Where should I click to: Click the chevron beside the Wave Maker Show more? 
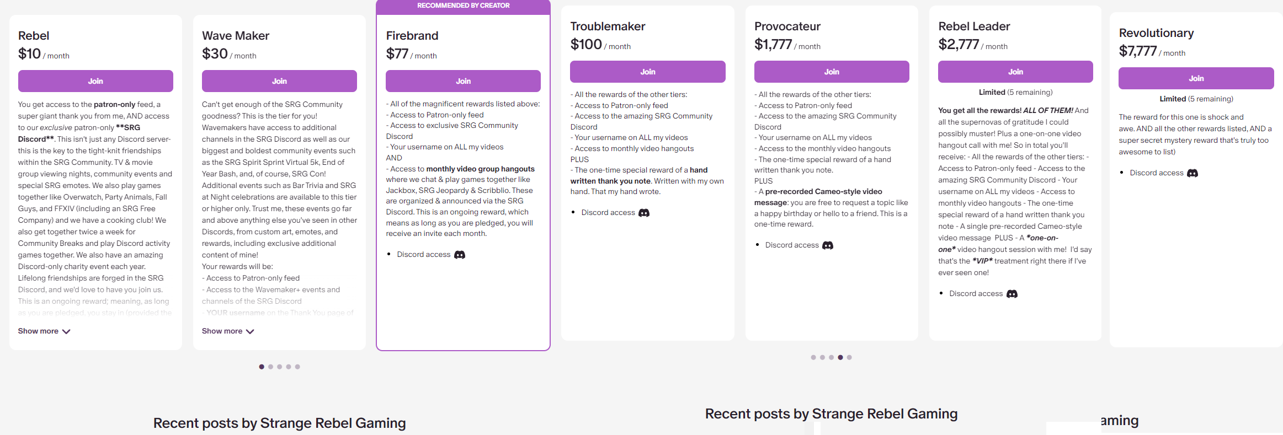(x=250, y=332)
